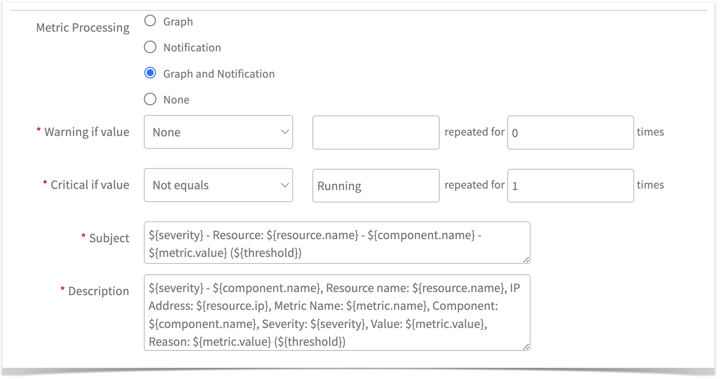This screenshot has width=720, height=379.
Task: Click the Subject textarea resize handle
Action: click(x=526, y=260)
